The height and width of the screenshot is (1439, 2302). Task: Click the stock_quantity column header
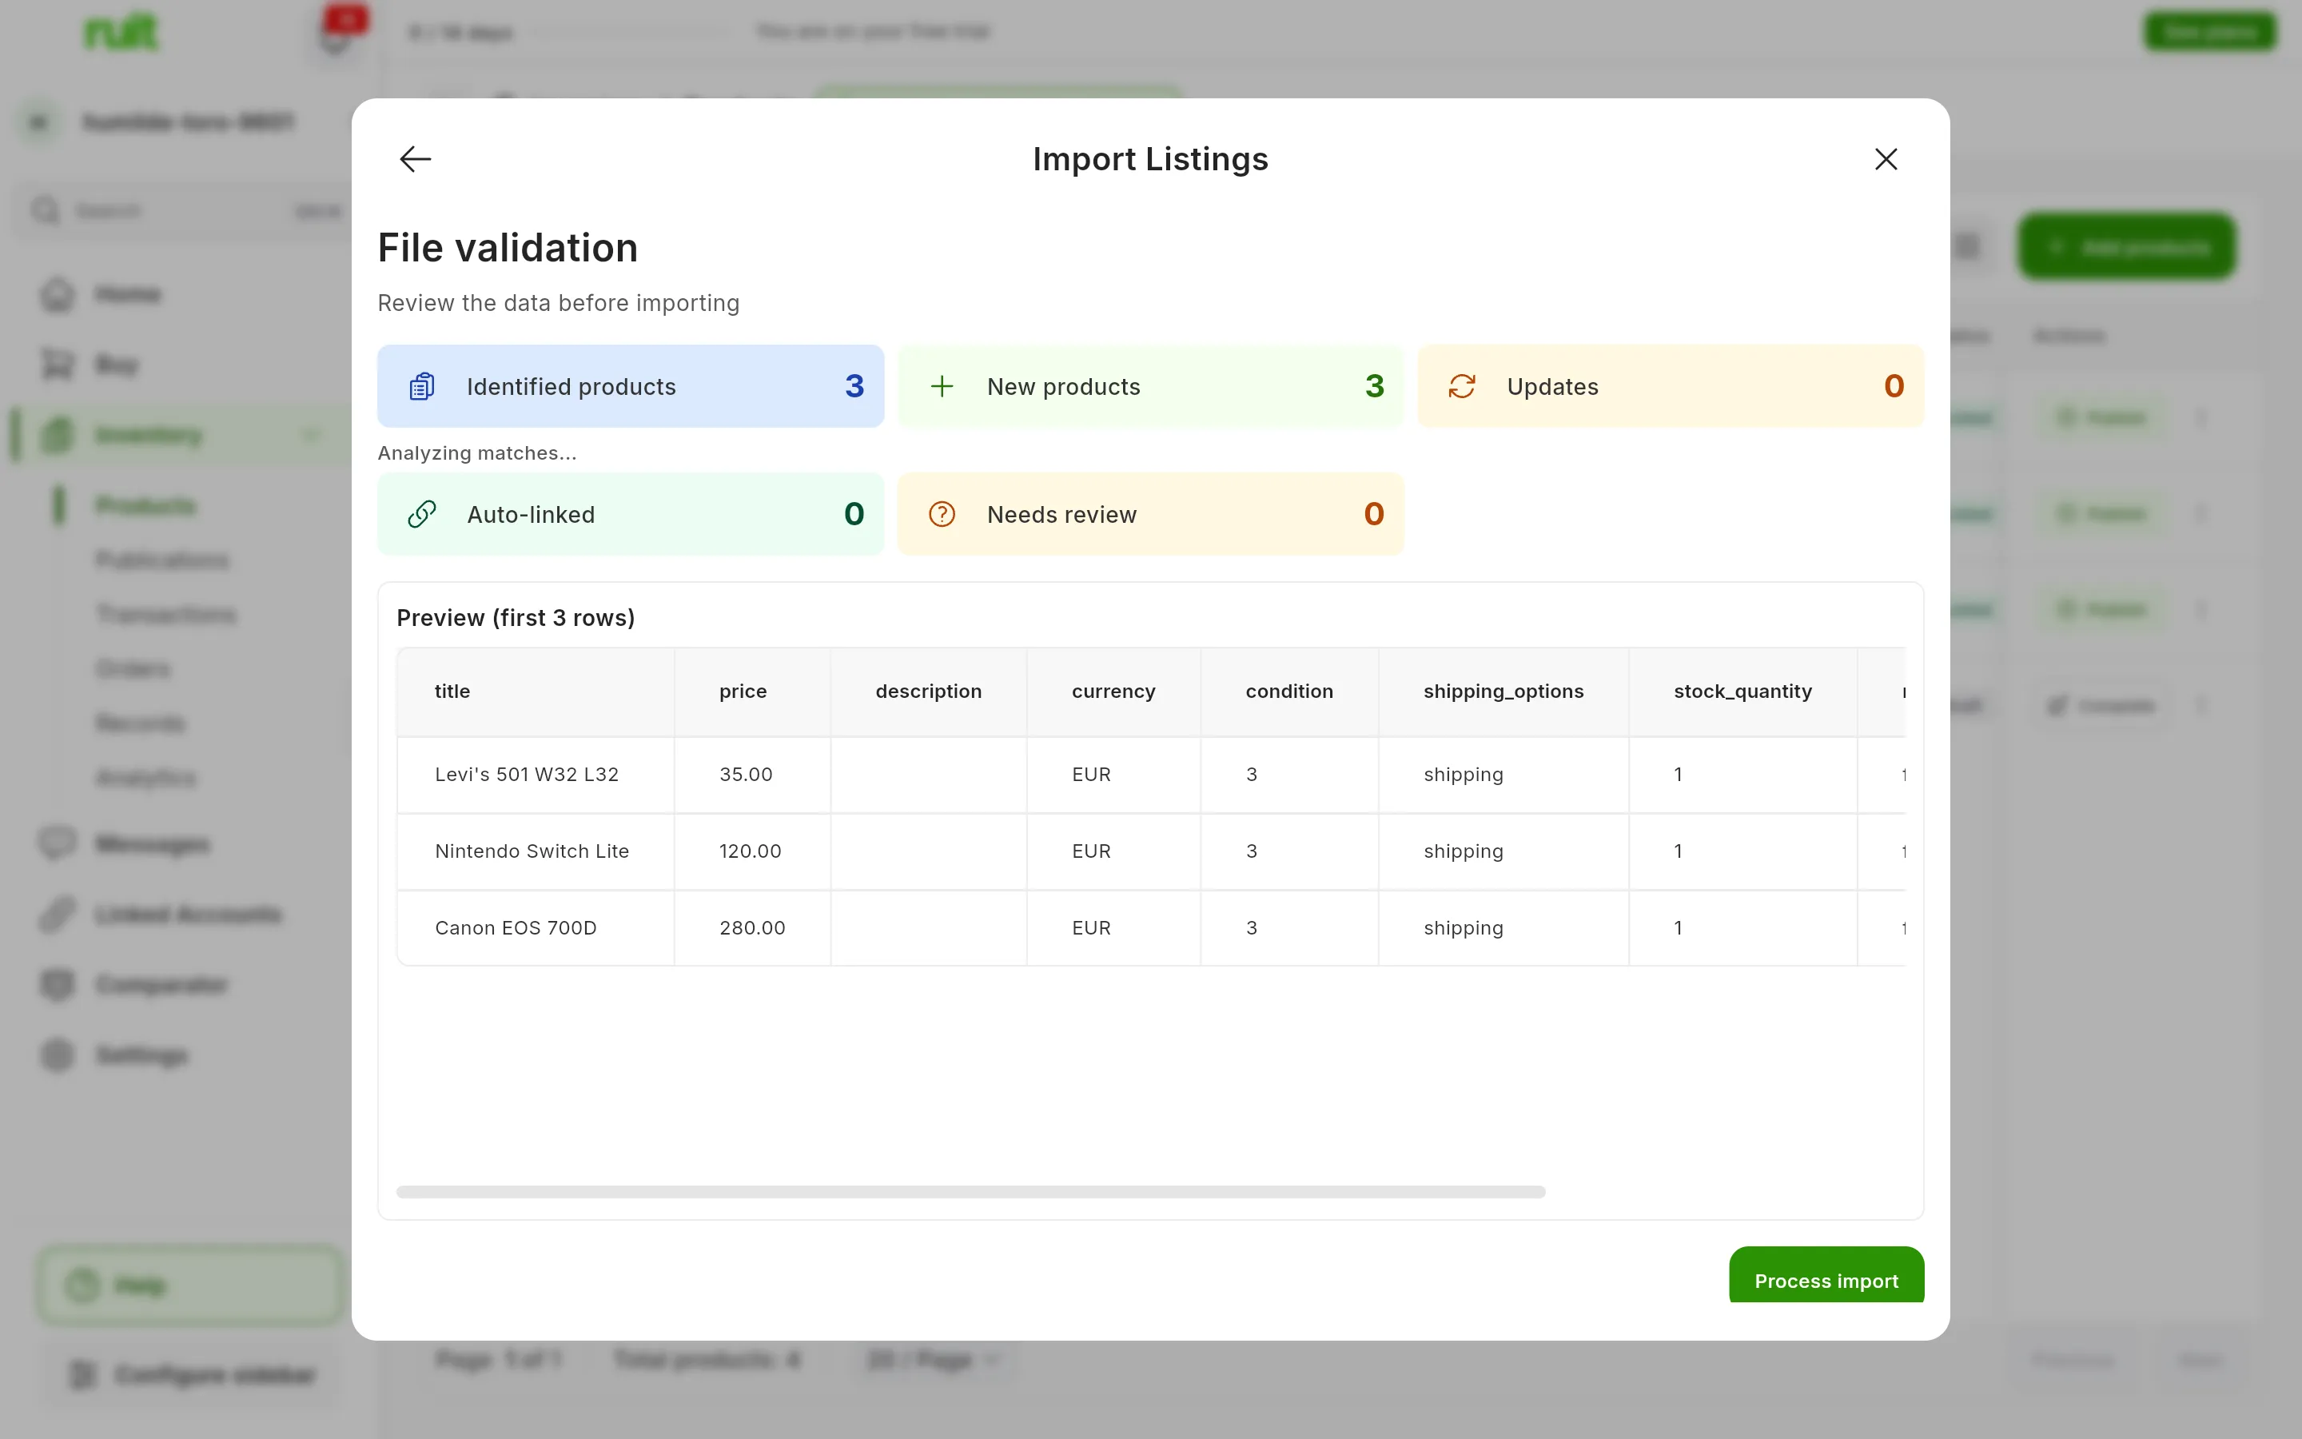[x=1742, y=692]
